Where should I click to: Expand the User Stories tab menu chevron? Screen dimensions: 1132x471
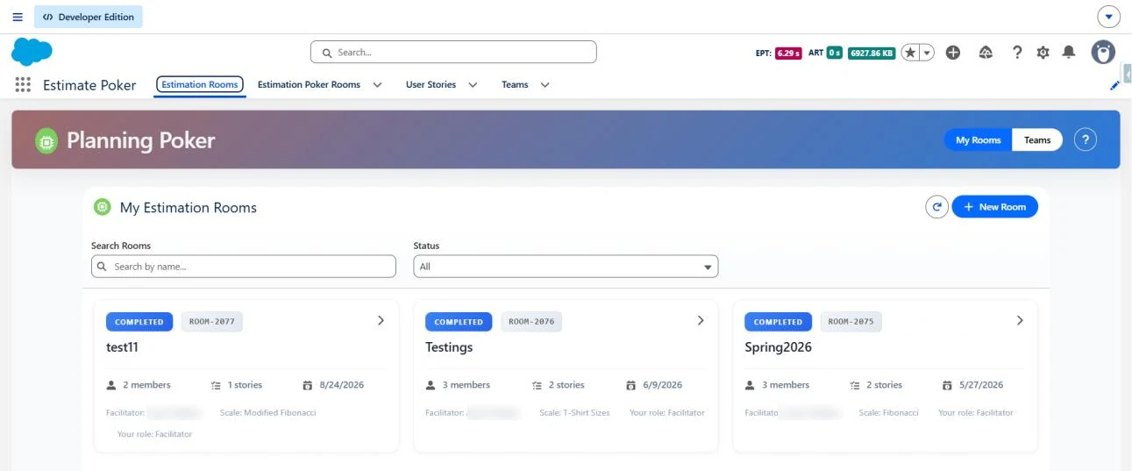coord(473,85)
